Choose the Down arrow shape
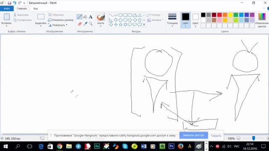 (x=111, y=24)
